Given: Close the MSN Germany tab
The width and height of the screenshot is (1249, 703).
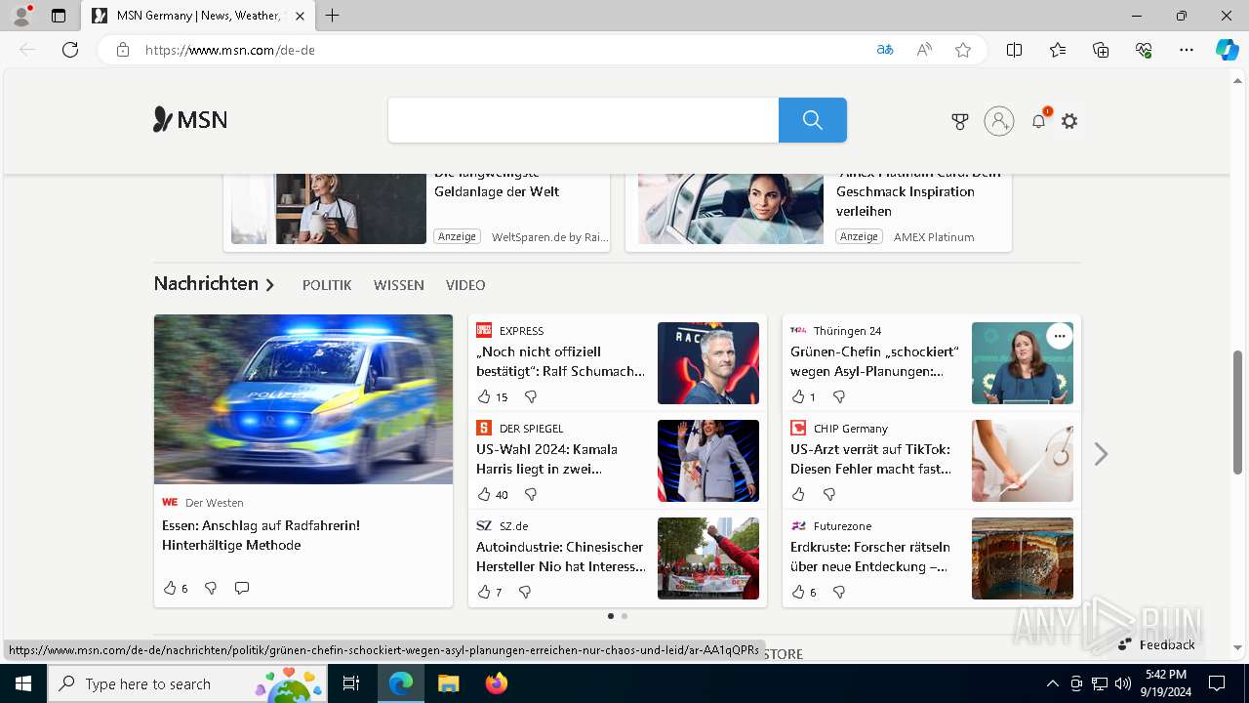Looking at the screenshot, I should click(300, 16).
